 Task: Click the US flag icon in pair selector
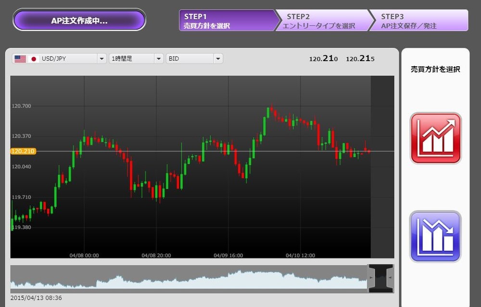pos(20,59)
